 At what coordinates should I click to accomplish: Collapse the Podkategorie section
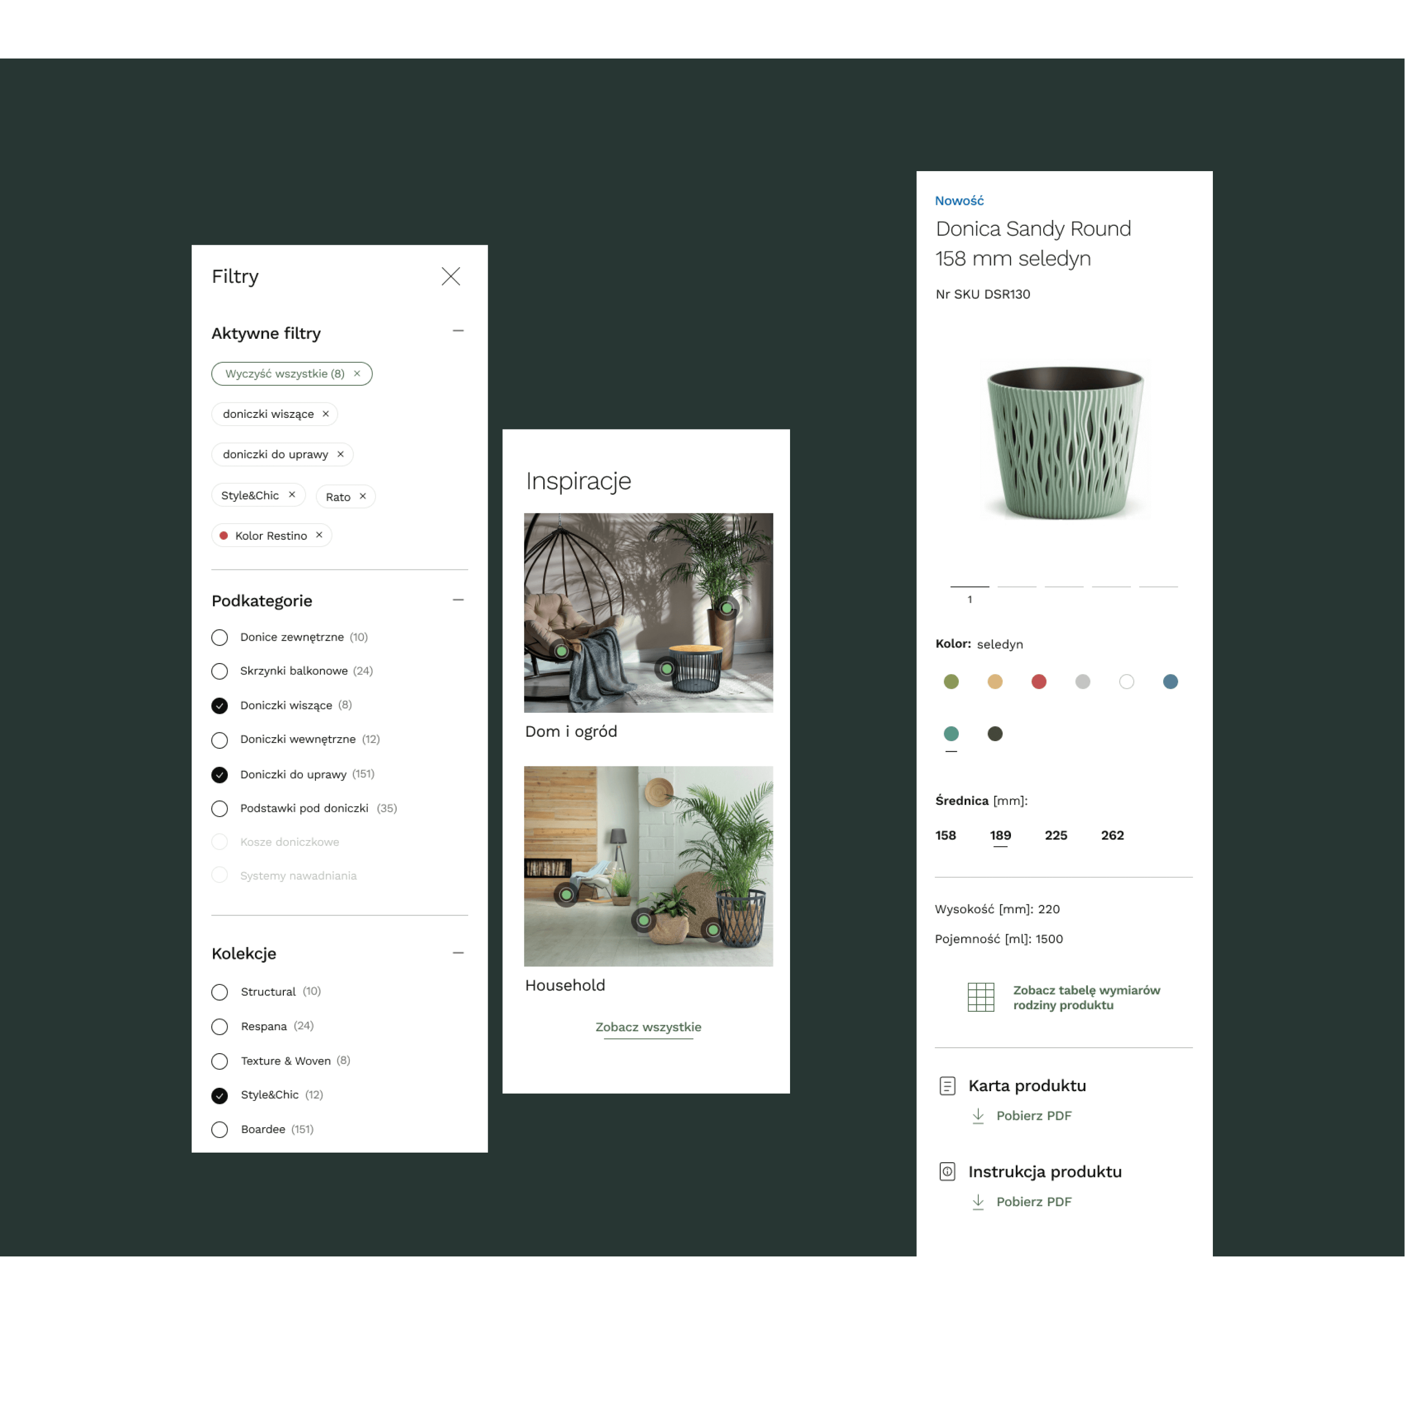coord(458,600)
